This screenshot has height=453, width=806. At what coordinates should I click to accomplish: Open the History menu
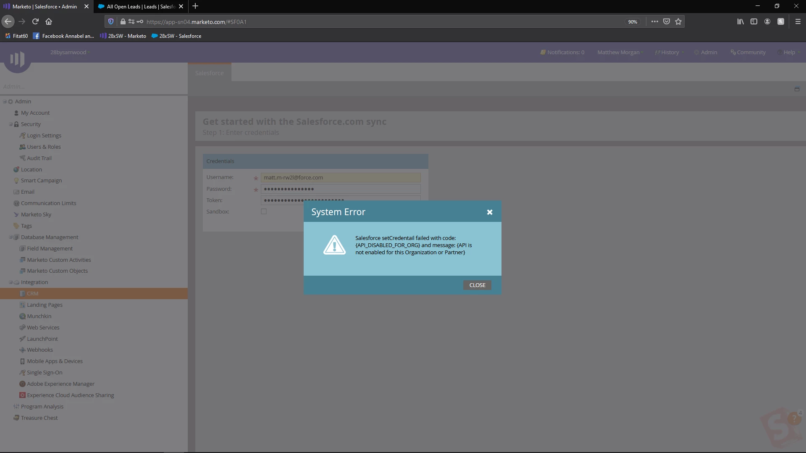[x=669, y=52]
